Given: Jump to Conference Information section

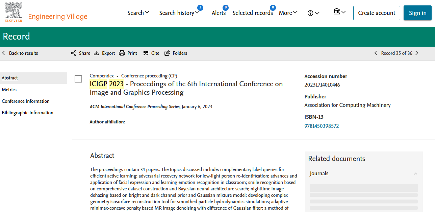Looking at the screenshot, I should (26, 101).
